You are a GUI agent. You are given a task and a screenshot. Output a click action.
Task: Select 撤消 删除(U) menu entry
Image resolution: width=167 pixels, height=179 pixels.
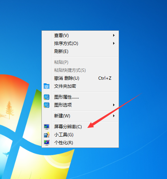(80, 78)
